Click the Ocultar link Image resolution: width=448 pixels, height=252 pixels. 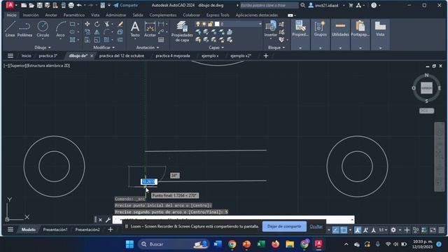(316, 227)
